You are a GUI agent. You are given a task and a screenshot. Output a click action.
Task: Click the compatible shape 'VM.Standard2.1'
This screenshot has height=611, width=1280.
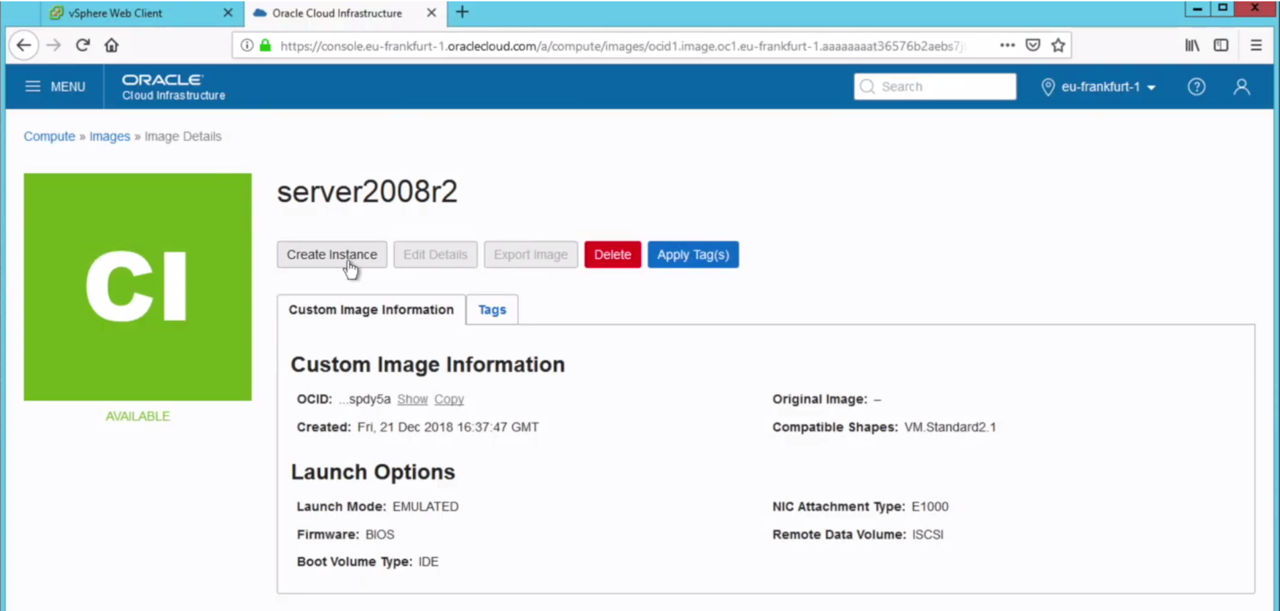tap(951, 427)
